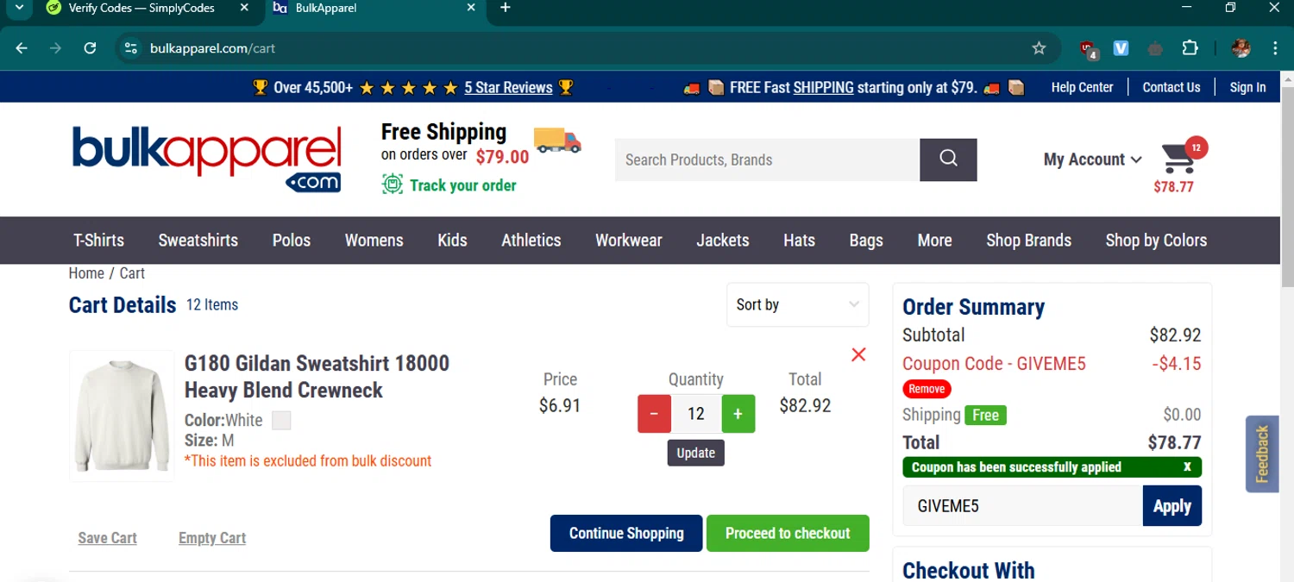Open G180 Gildan Sweatshirt product title

[x=317, y=376]
